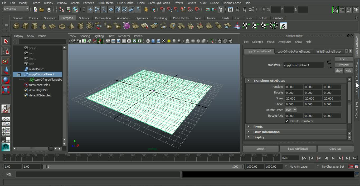
Task: Create a new scene from status line
Action: [35, 9]
